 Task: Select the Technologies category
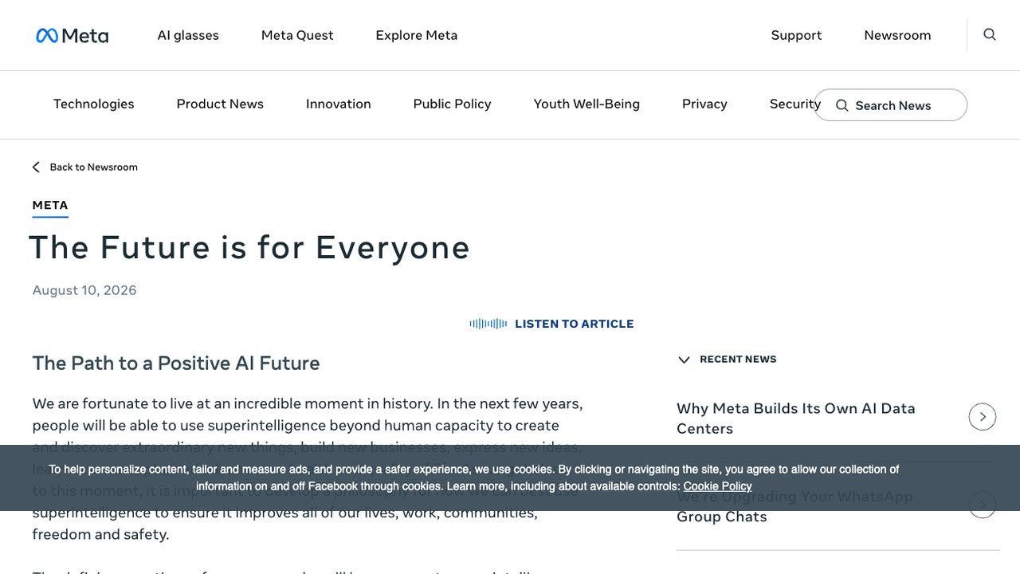coord(94,104)
